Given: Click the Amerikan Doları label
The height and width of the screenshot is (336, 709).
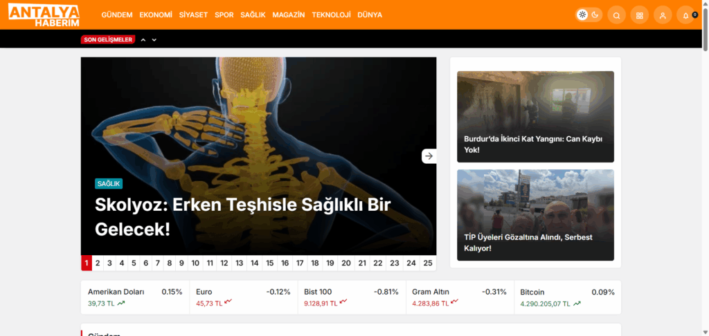Looking at the screenshot, I should click(x=116, y=292).
